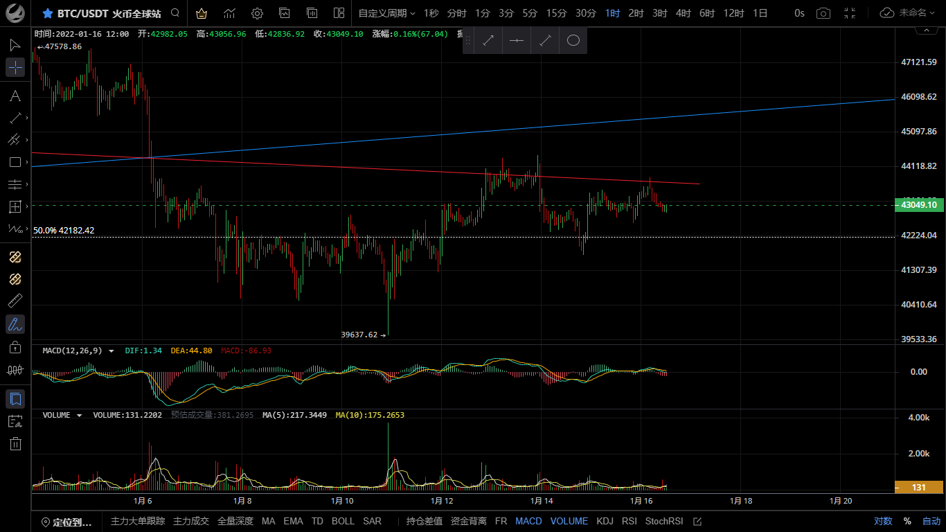Open the 自定义周期 dropdown

(x=386, y=13)
